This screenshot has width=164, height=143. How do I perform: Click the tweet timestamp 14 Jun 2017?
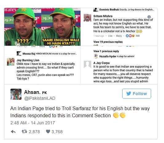(x=43, y=123)
